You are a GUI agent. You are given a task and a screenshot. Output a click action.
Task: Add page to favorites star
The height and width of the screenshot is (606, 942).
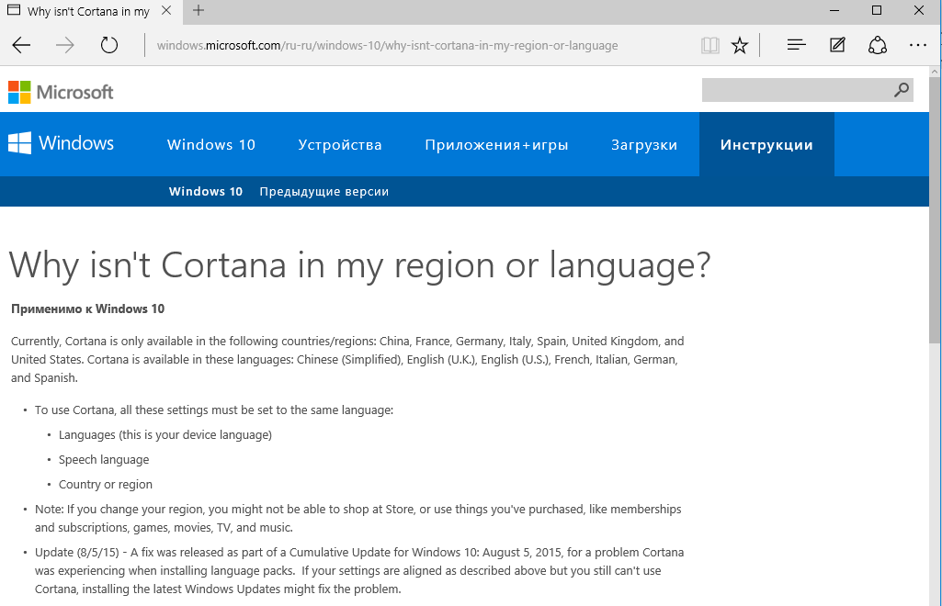(x=740, y=46)
